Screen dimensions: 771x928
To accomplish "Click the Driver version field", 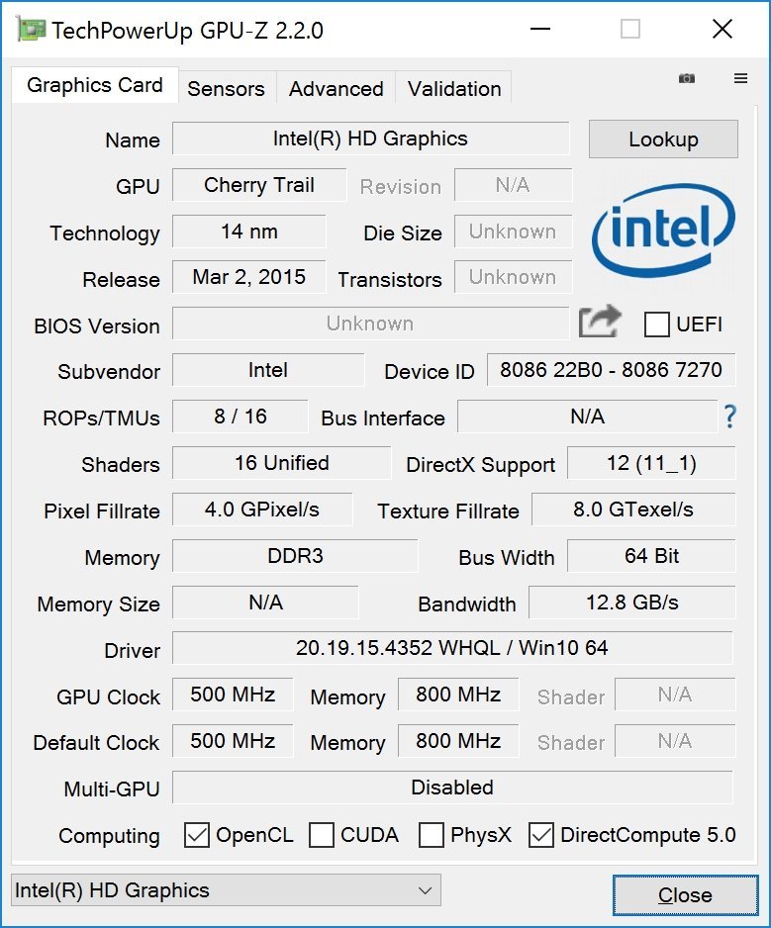I will (452, 649).
